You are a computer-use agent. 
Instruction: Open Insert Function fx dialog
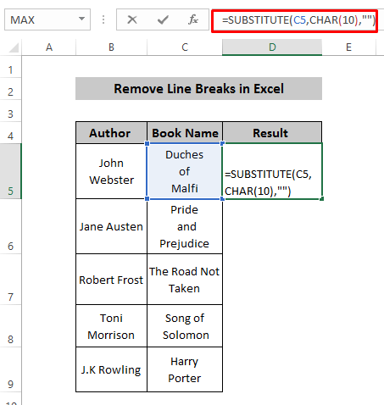193,19
